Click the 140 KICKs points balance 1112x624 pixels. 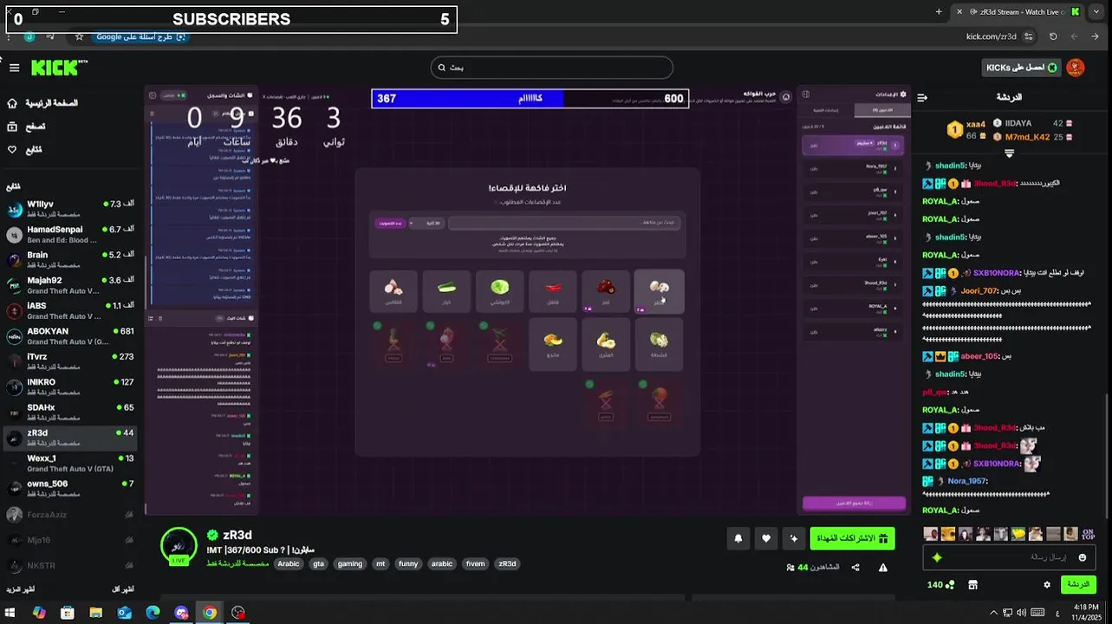(940, 585)
